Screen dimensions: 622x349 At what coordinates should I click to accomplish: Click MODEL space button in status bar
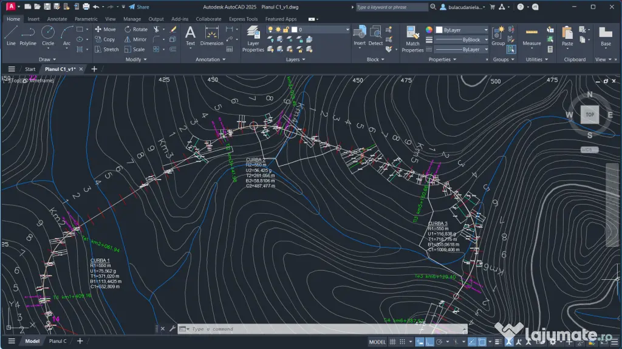click(377, 342)
